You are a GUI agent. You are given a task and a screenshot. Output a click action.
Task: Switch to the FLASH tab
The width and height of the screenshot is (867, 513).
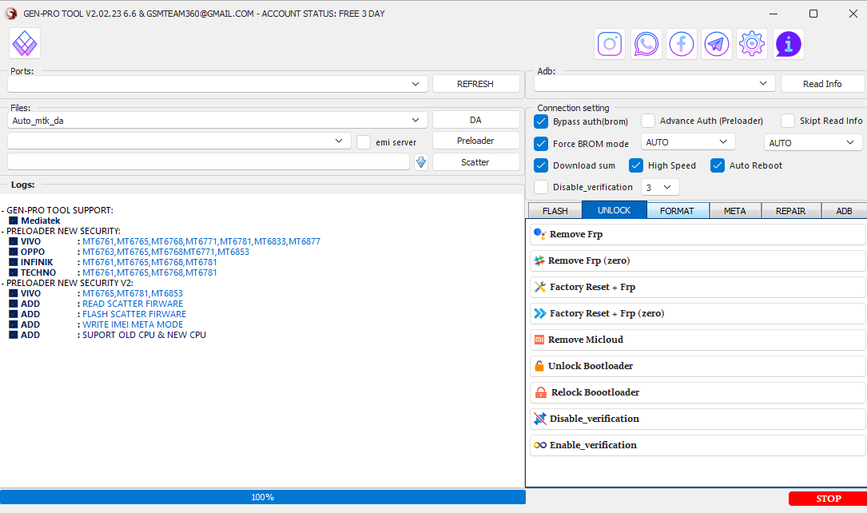[555, 211]
